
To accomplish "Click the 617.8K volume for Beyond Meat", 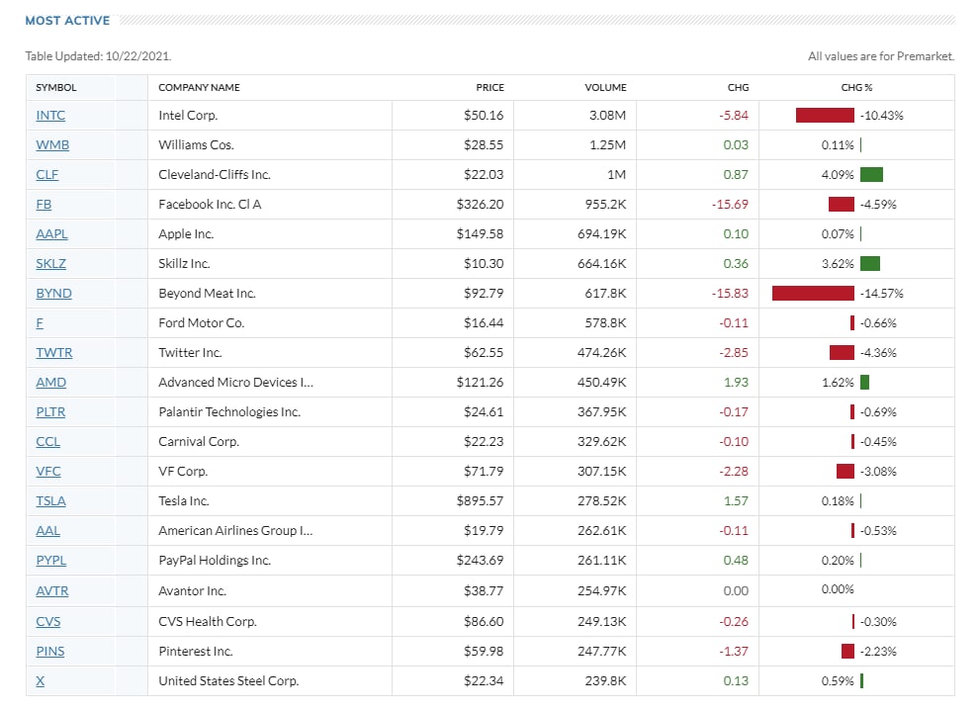I will pos(605,294).
